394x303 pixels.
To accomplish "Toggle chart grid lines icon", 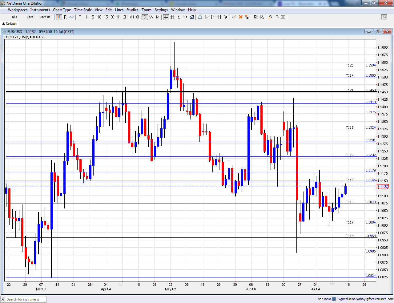I will tap(172, 17).
